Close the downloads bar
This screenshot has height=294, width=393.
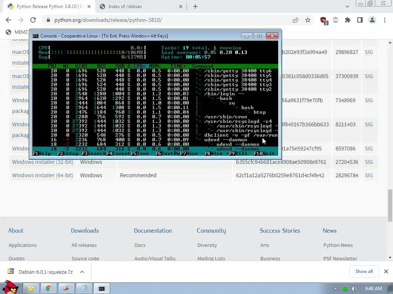[386, 271]
